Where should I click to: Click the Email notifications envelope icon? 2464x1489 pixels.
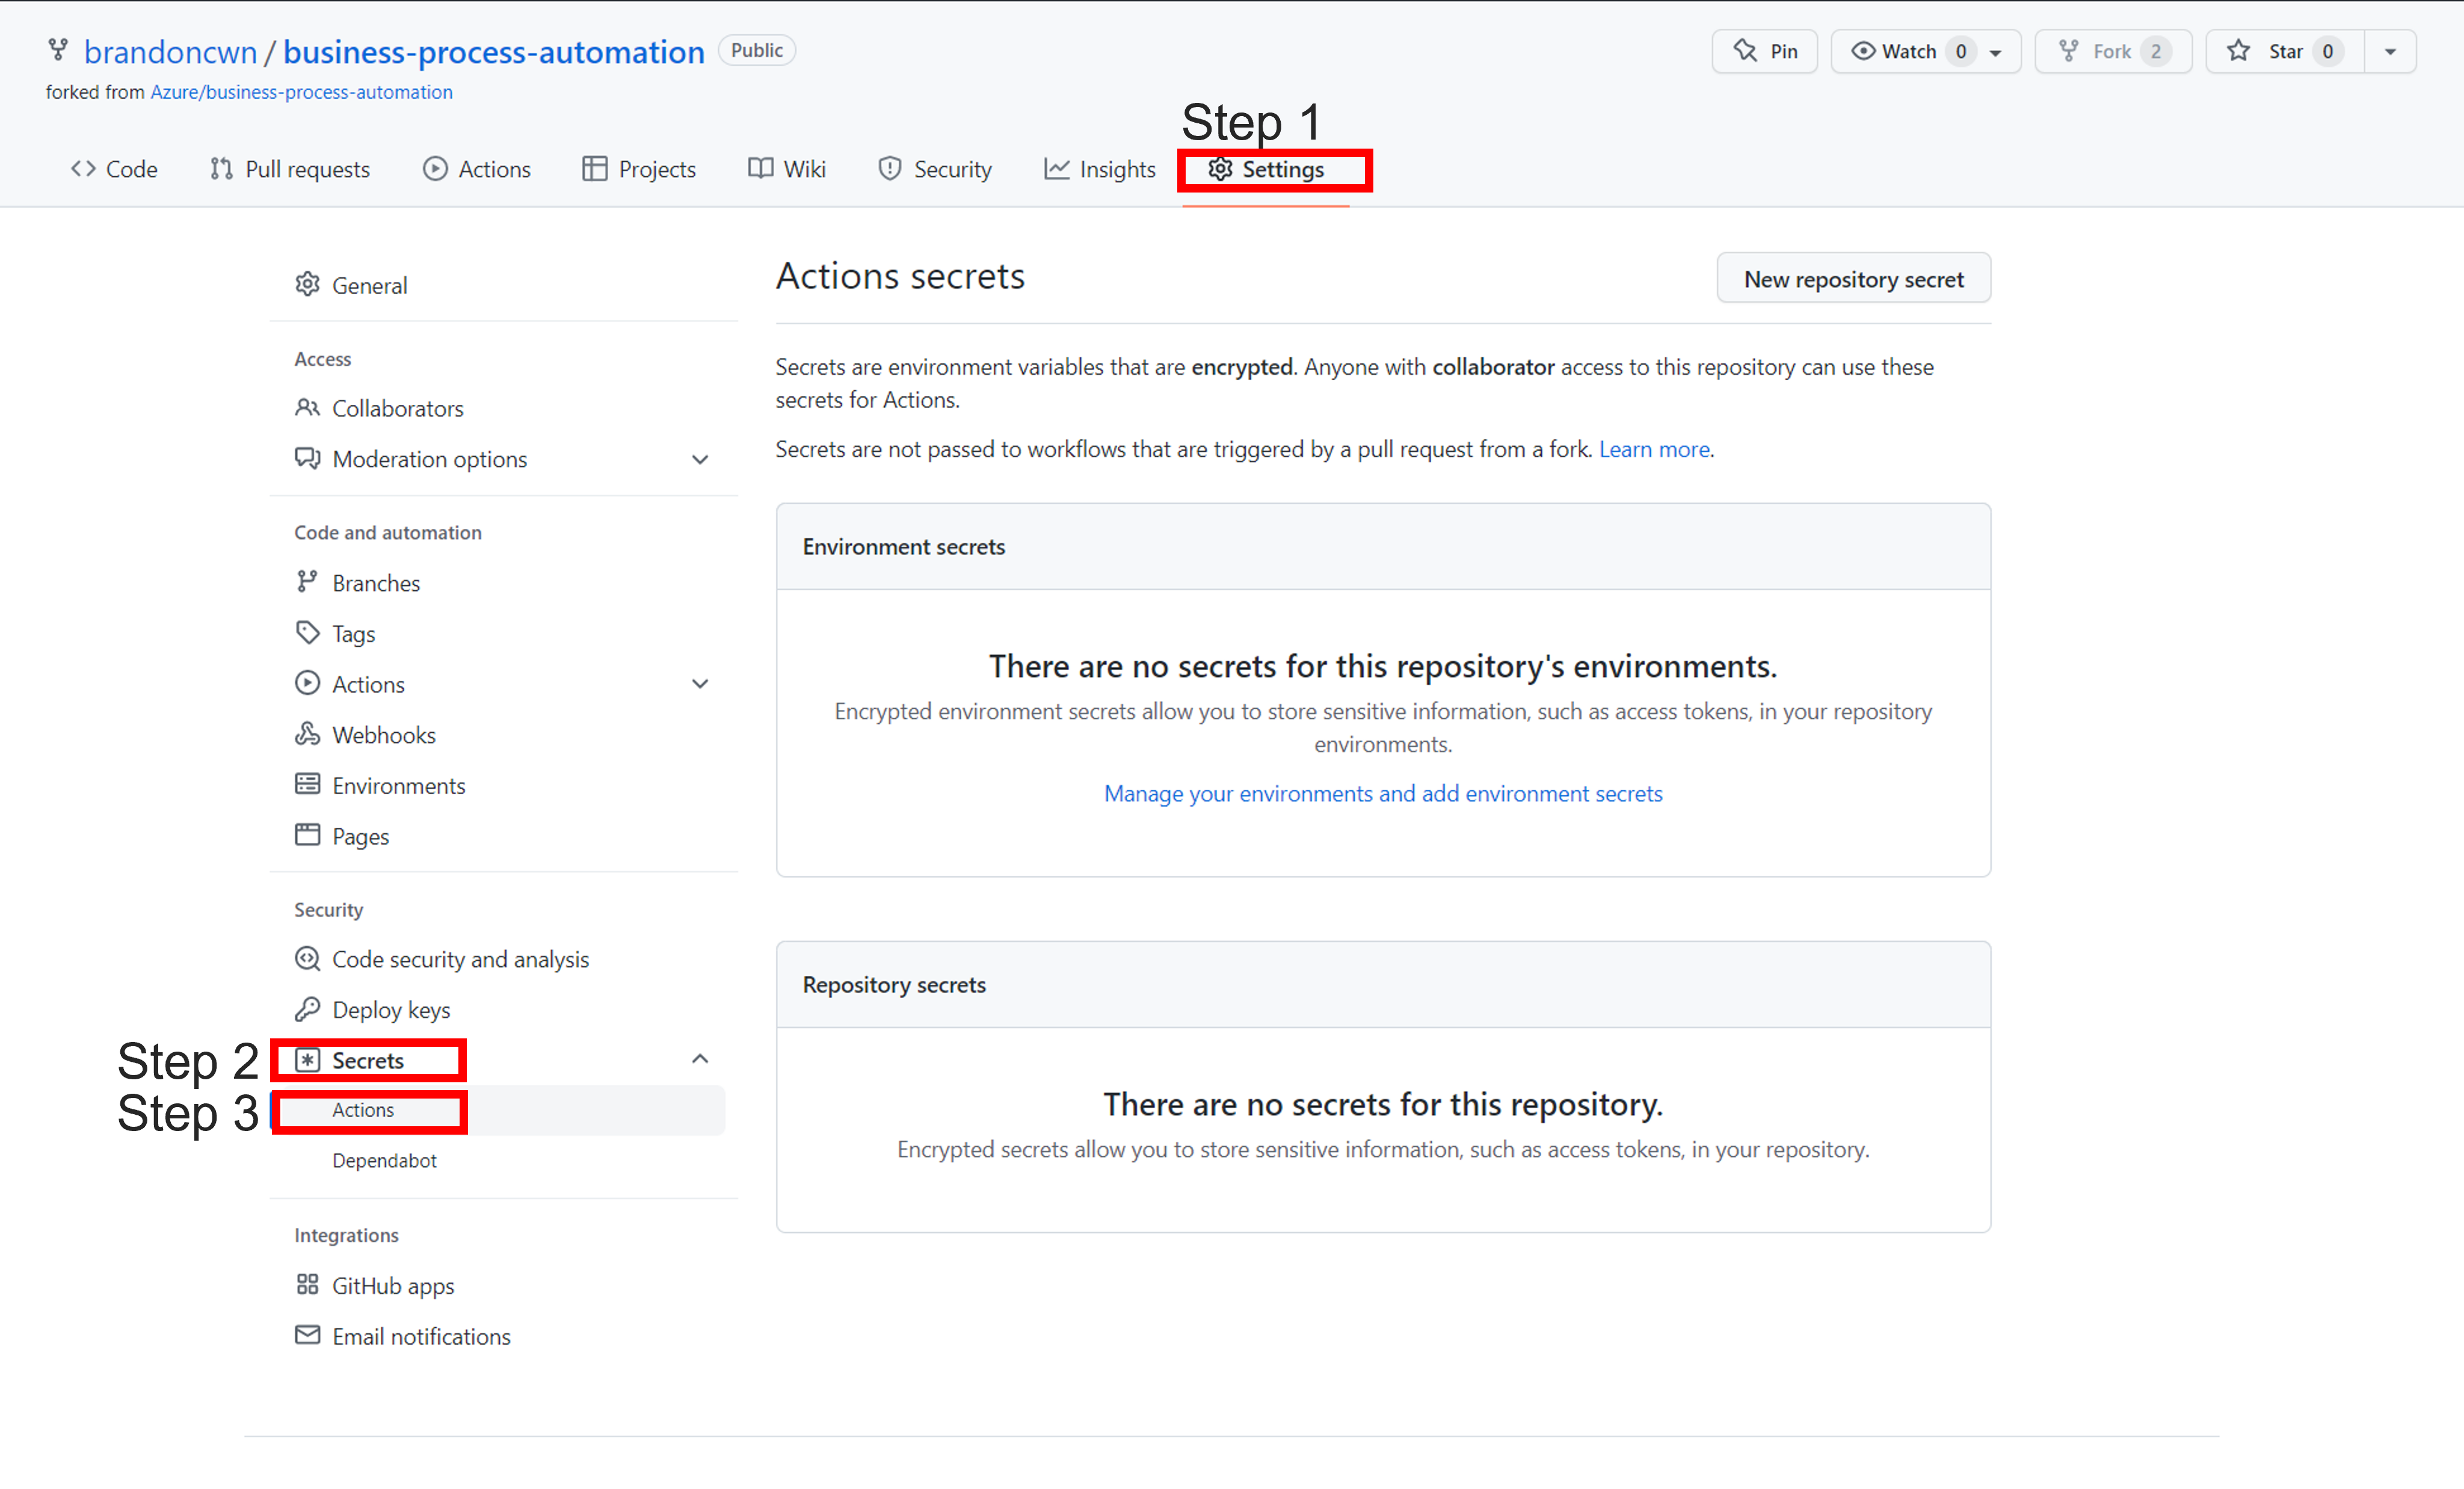(x=307, y=1336)
